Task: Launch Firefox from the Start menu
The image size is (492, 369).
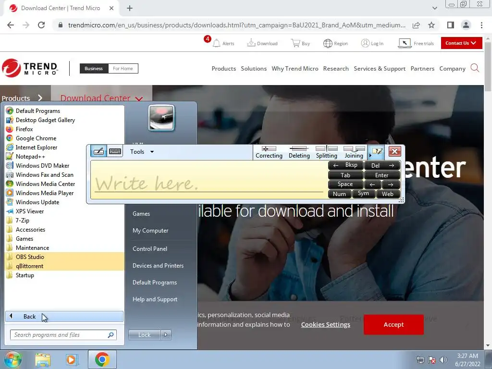Action: coord(64,129)
